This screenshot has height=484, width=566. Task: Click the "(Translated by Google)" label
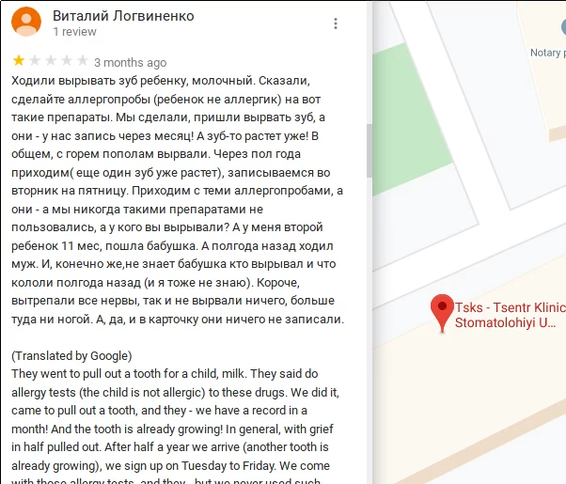coord(71,356)
